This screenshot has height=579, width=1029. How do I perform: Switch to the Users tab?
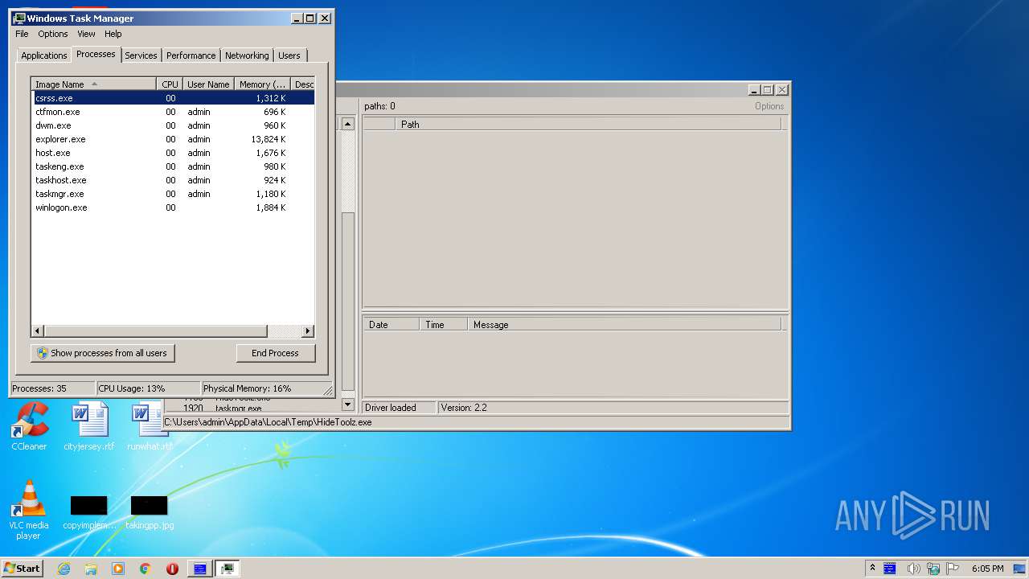[x=289, y=55]
